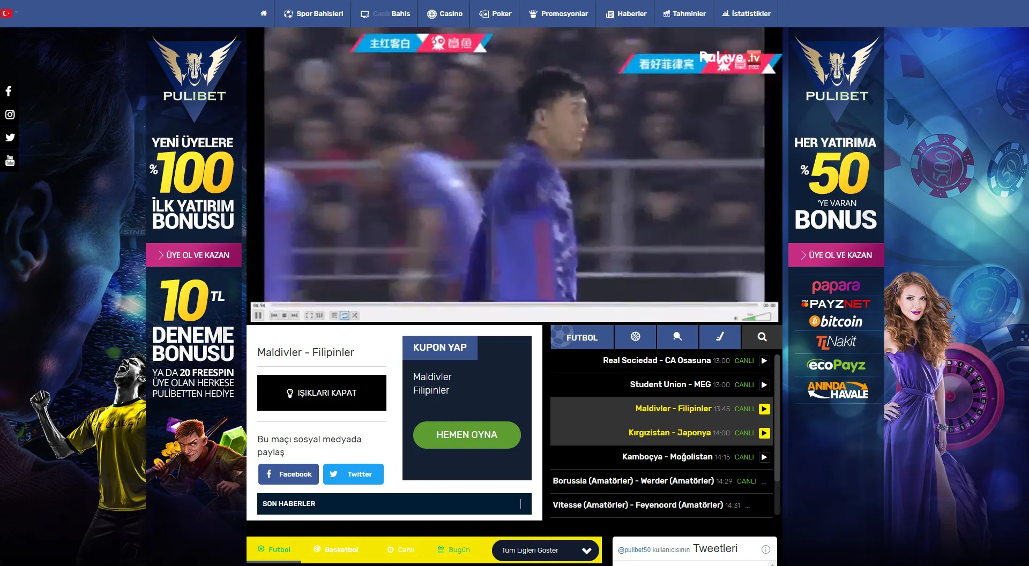Open the Instagram icon in left sidebar
The height and width of the screenshot is (566, 1029).
pos(10,115)
